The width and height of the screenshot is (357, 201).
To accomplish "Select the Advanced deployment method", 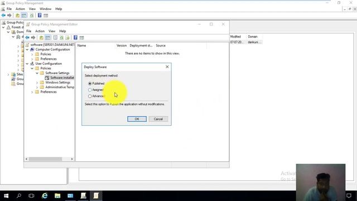I will tap(90, 96).
